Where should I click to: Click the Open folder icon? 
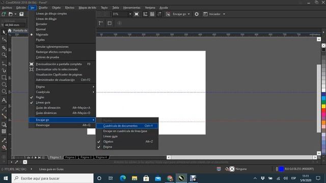11,14
